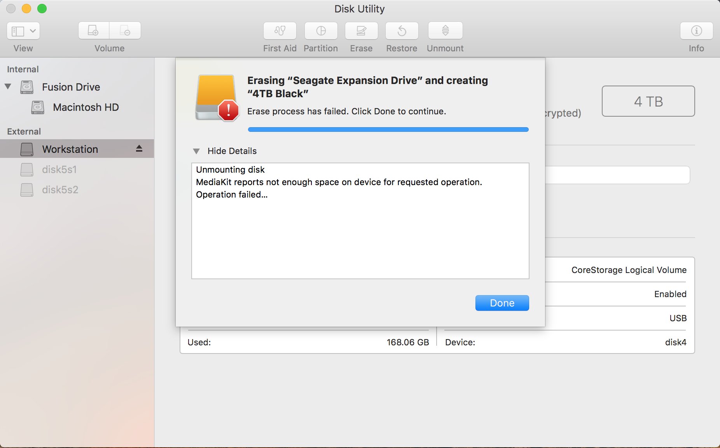Click the Hide Details label
This screenshot has width=720, height=448.
(232, 151)
